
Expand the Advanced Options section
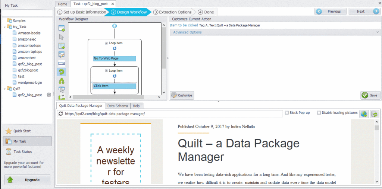pos(275,32)
